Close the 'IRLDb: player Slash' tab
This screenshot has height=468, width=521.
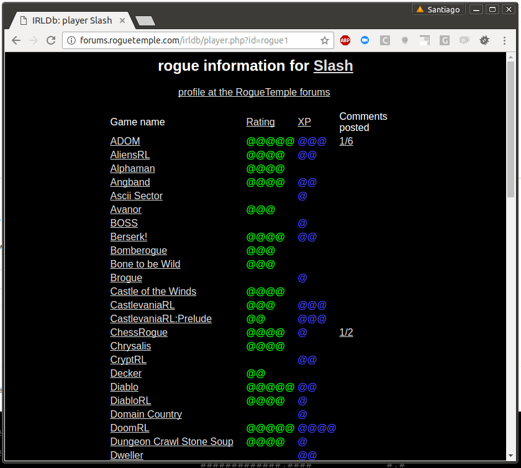coord(122,20)
